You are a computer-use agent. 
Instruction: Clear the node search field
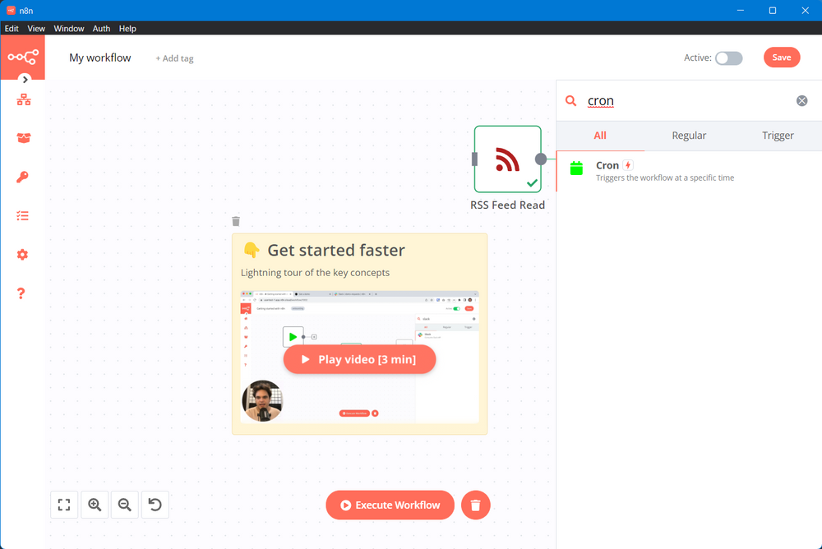(801, 101)
